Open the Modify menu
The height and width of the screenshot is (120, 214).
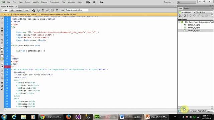click(x=36, y=2)
